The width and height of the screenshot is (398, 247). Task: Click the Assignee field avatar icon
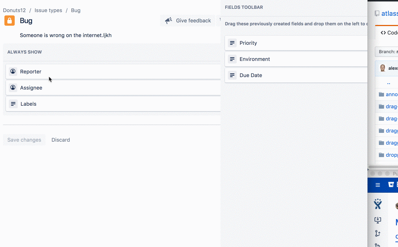13,87
